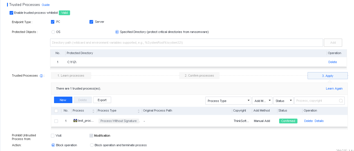Image resolution: width=354 pixels, height=151 pixels.
Task: Expand the Add Method filter dropdown
Action: [x=262, y=101]
